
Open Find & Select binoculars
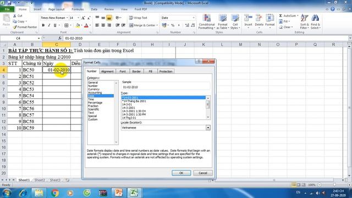[315, 22]
